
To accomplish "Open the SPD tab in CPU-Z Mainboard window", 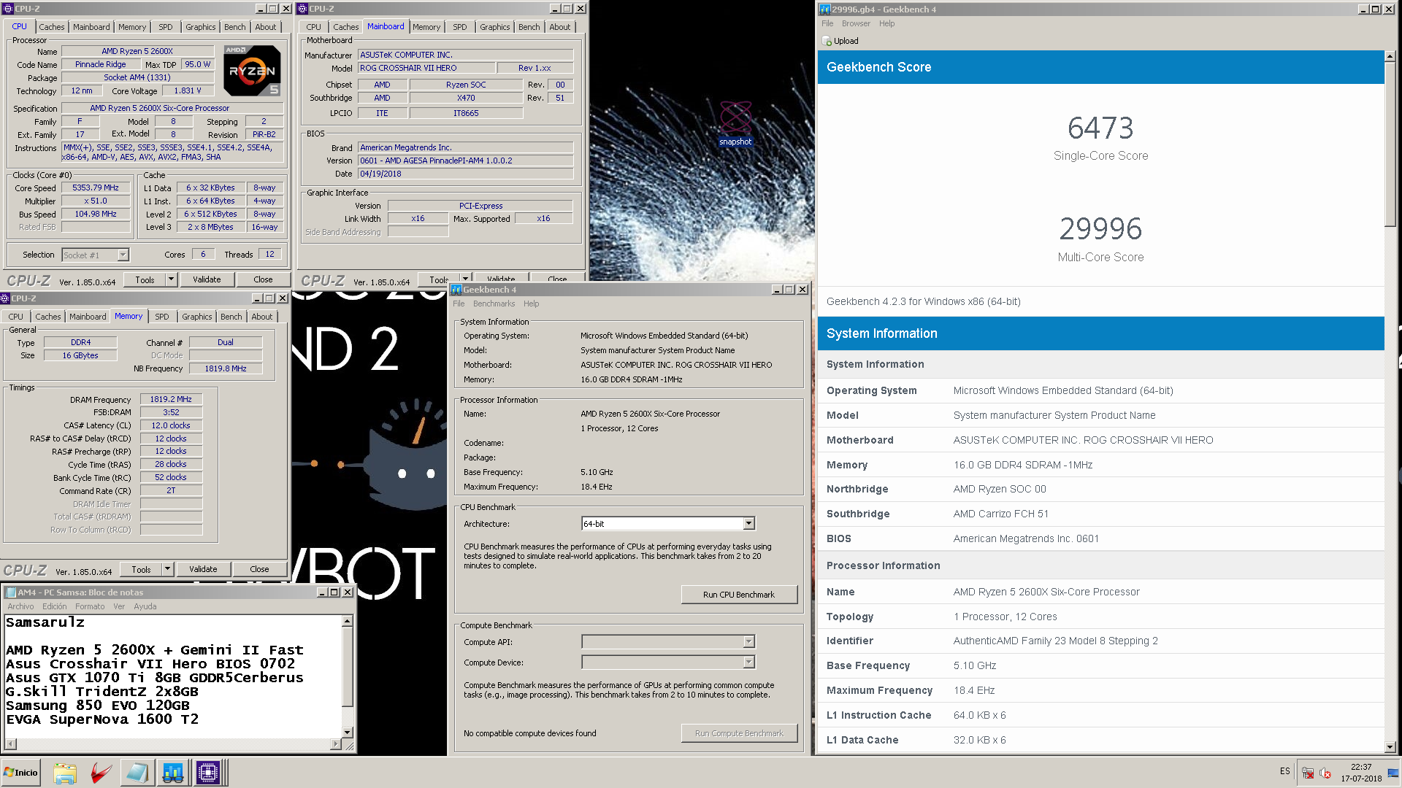I will 459,27.
